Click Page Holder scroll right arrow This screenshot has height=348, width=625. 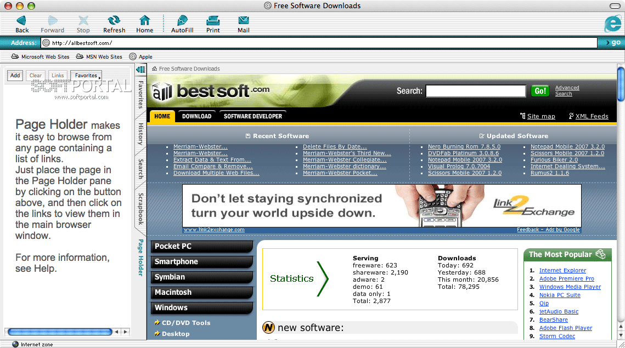(126, 332)
